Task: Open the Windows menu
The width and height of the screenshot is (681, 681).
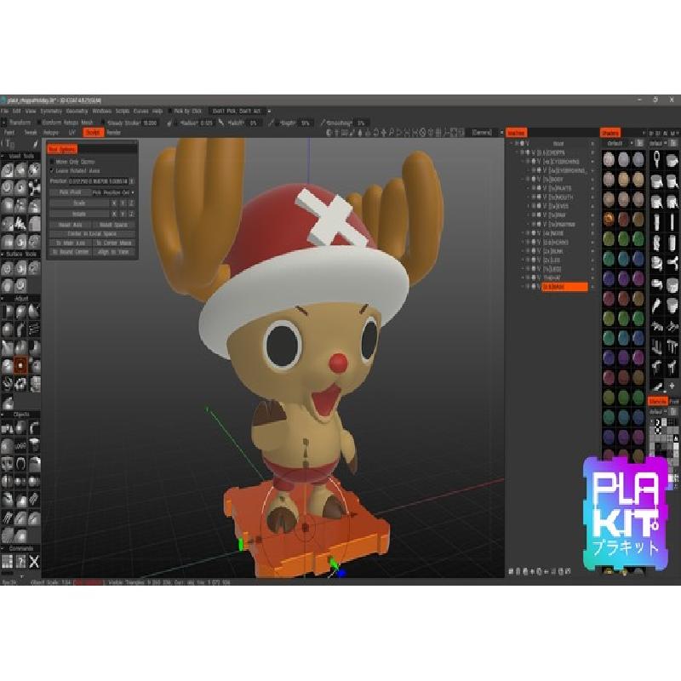Action: [101, 112]
